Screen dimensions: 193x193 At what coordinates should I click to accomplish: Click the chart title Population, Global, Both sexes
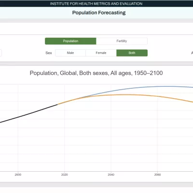click(96, 73)
